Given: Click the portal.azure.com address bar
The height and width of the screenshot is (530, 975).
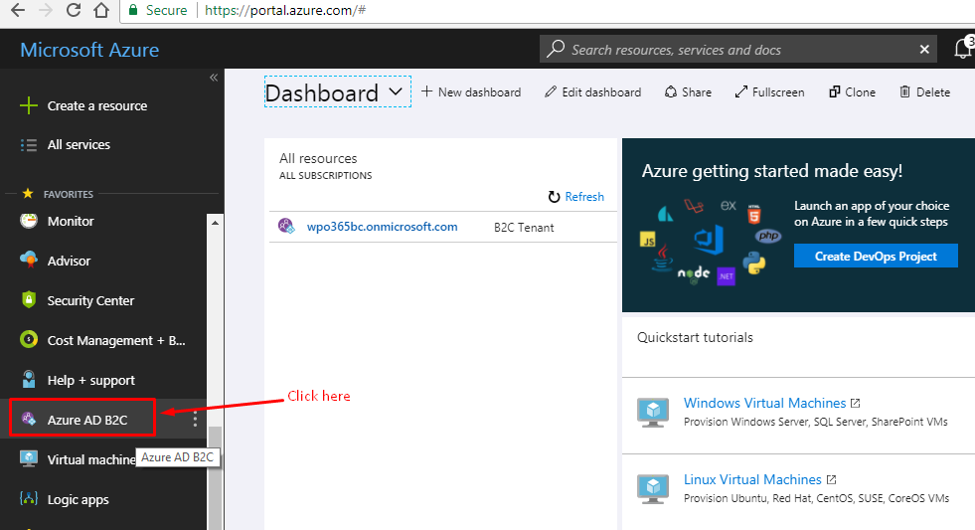Looking at the screenshot, I should [x=548, y=11].
